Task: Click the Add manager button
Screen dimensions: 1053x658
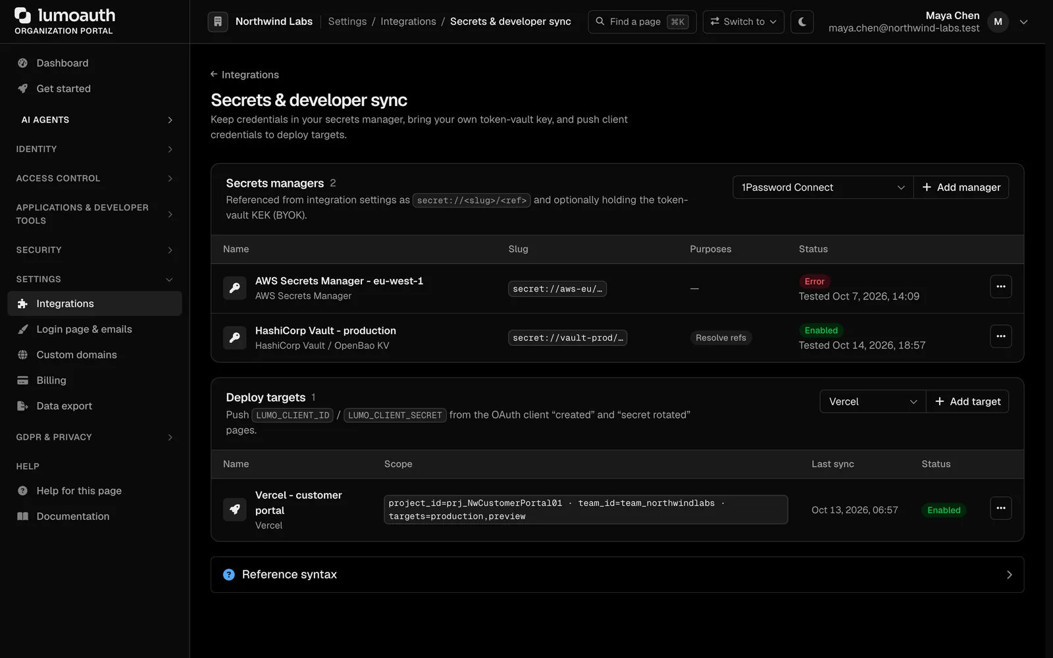Action: click(961, 188)
